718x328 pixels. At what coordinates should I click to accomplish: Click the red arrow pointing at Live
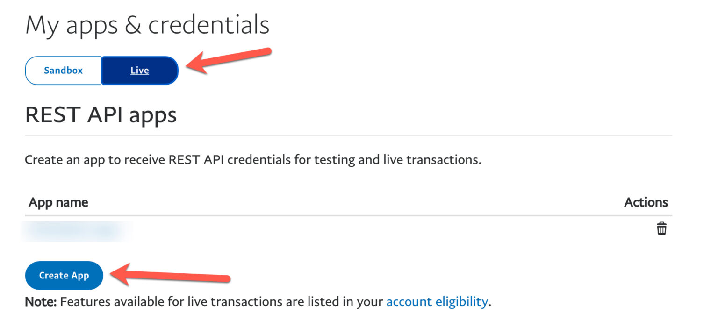click(x=229, y=60)
